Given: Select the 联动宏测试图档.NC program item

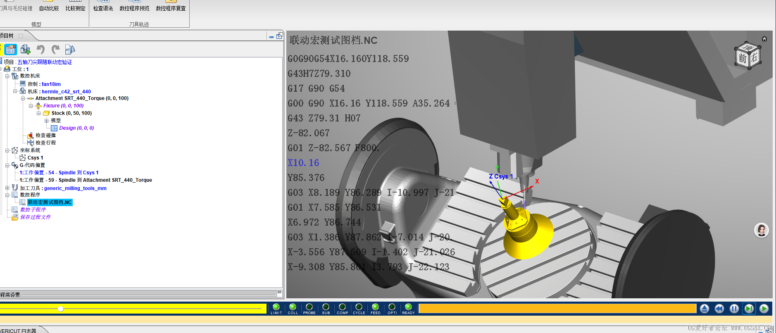Looking at the screenshot, I should (50, 202).
